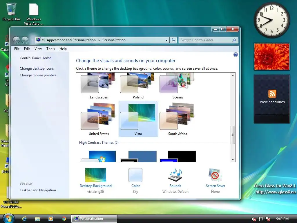Click the Screen Saver link text

(x=215, y=186)
